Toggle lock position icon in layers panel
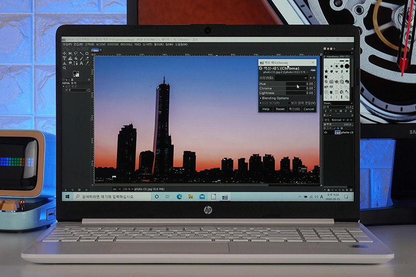The width and height of the screenshot is (416, 277). tap(338, 128)
